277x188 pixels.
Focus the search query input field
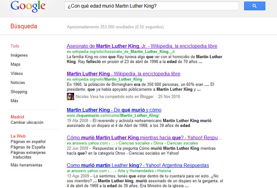click(152, 6)
